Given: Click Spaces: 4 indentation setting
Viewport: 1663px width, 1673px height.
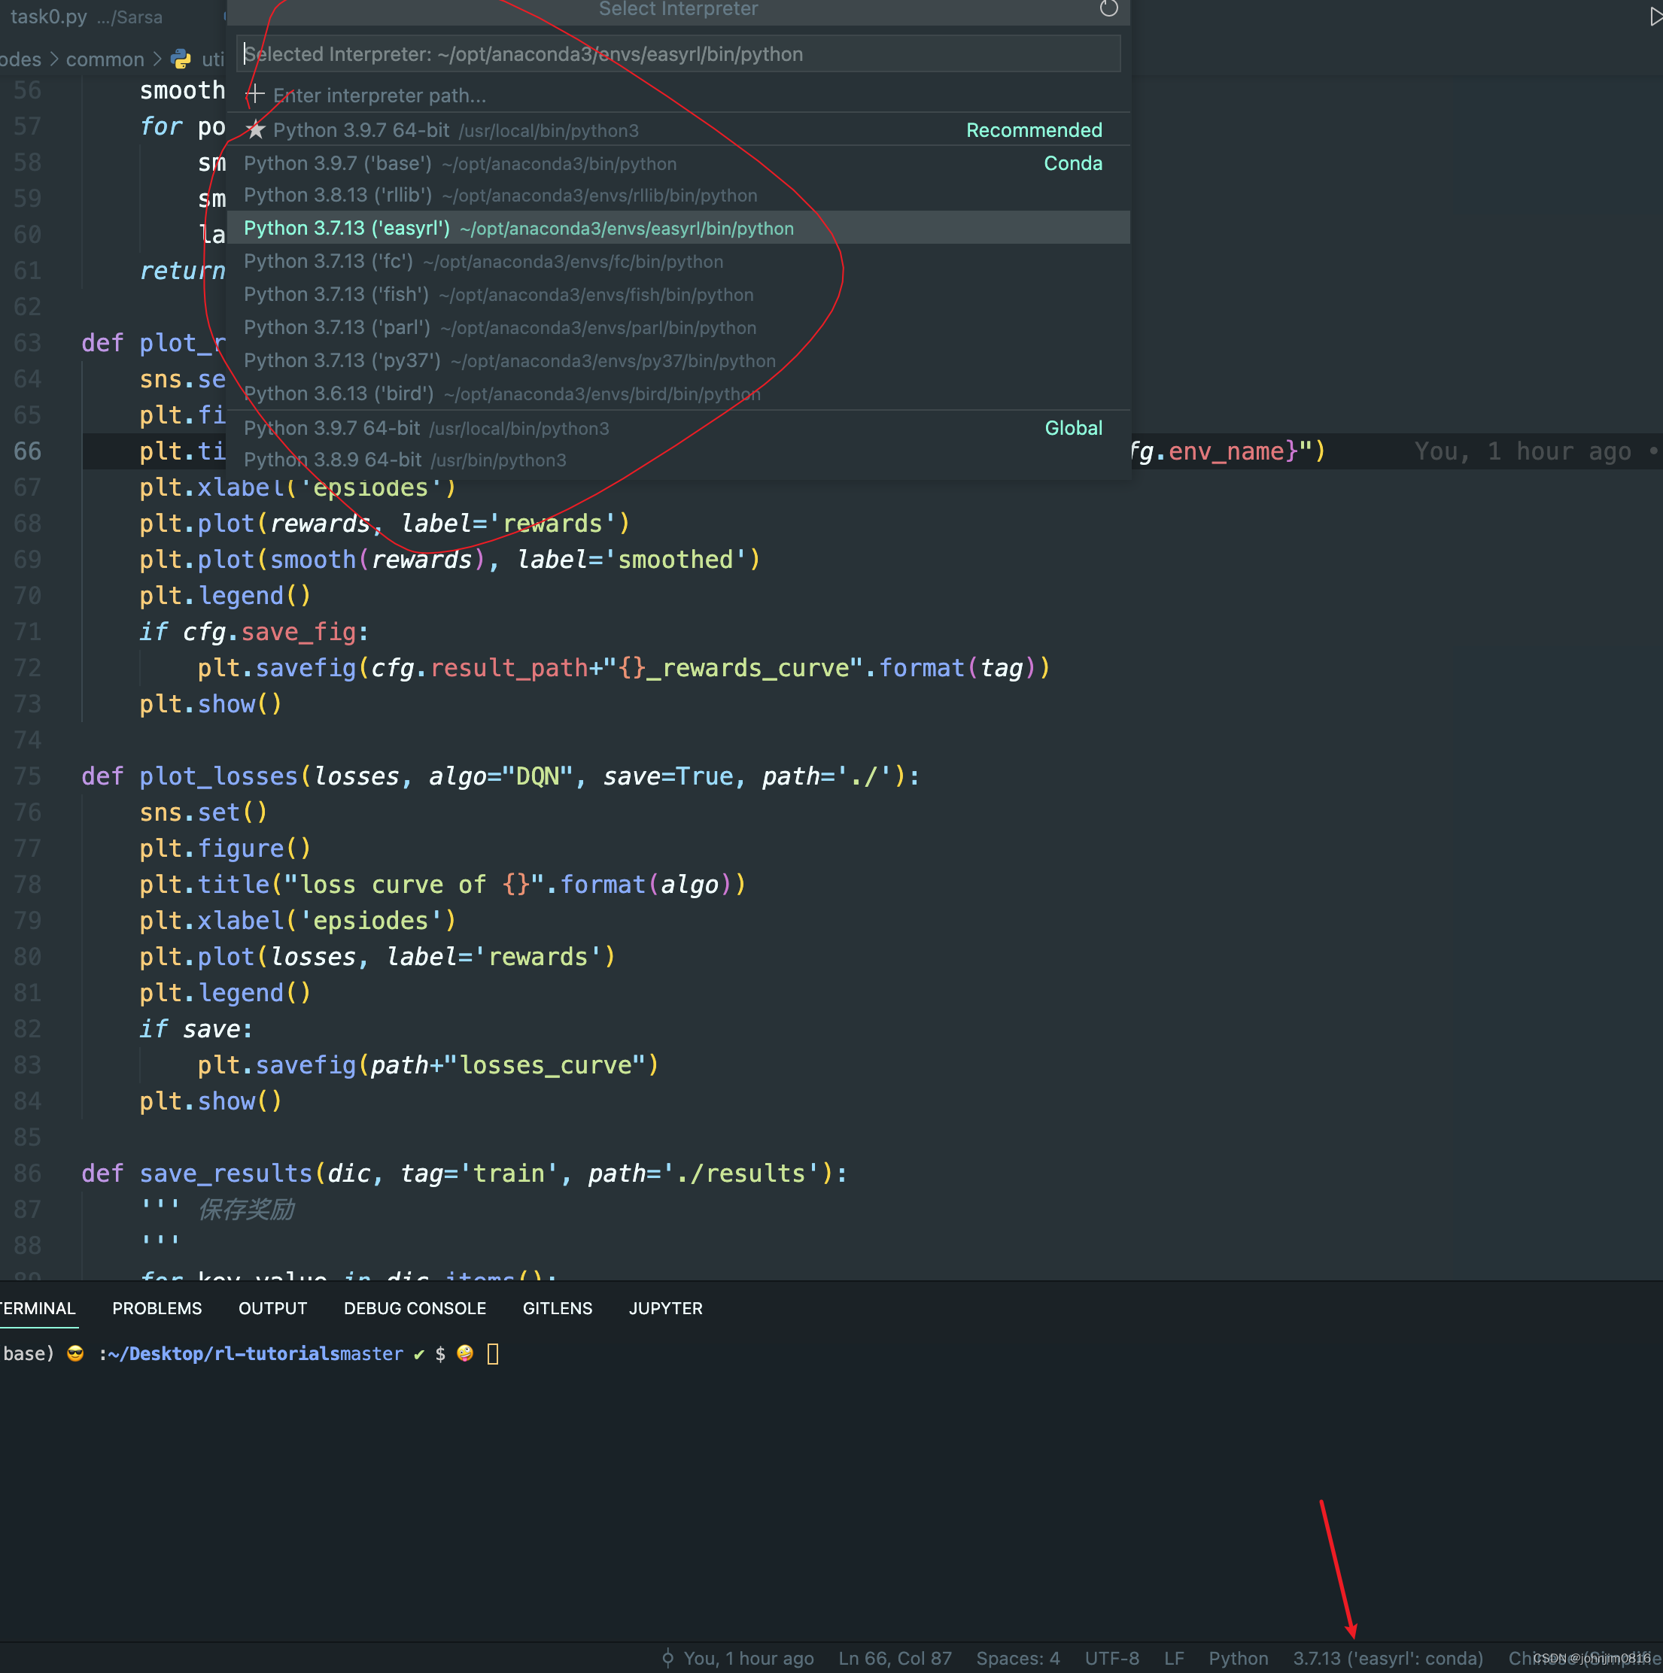Looking at the screenshot, I should click(x=1017, y=1657).
